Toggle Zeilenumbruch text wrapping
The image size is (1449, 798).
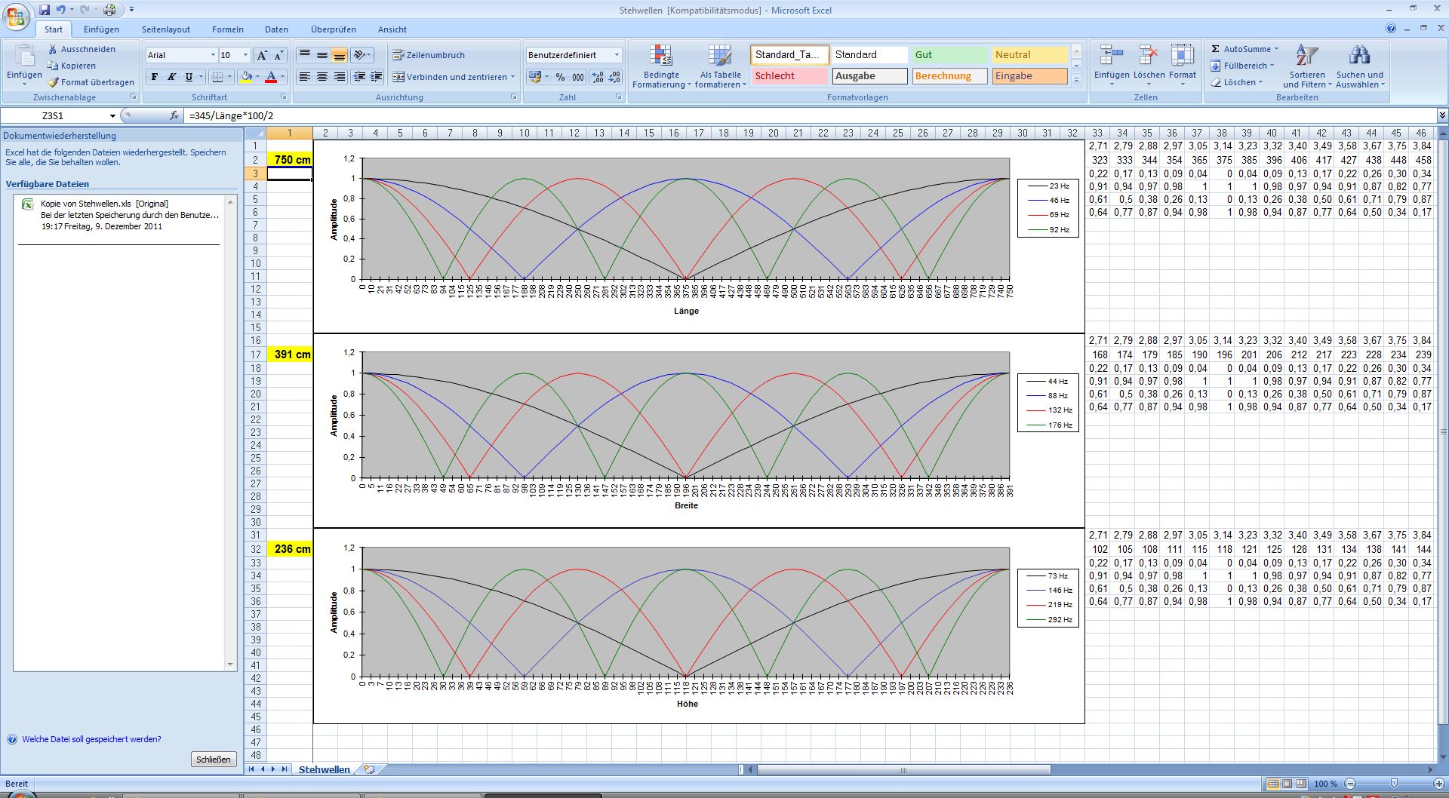[x=429, y=55]
